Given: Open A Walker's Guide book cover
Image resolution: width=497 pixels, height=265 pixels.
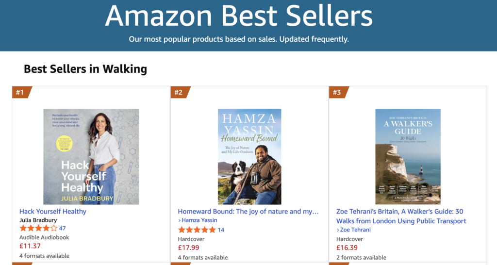Looking at the screenshot, I should tap(408, 156).
